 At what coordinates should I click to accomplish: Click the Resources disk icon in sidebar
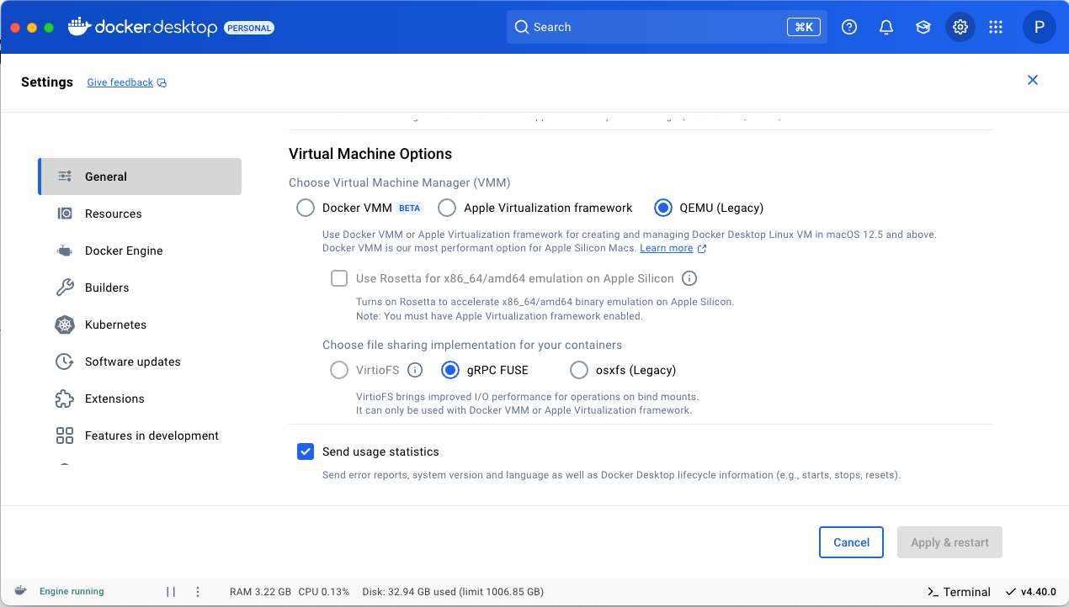coord(65,214)
